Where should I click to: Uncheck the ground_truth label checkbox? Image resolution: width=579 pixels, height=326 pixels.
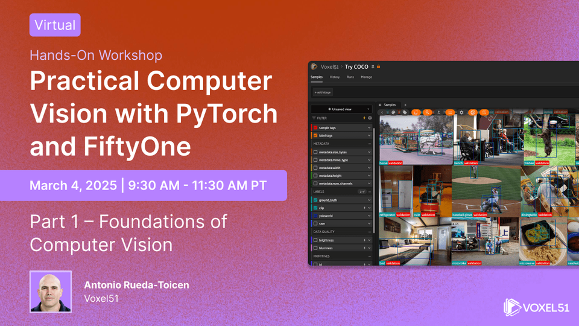(315, 200)
